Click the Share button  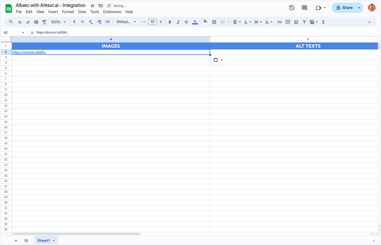[344, 8]
